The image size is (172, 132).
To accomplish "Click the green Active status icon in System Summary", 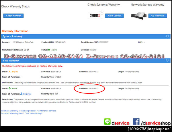I will tap(49, 50).
